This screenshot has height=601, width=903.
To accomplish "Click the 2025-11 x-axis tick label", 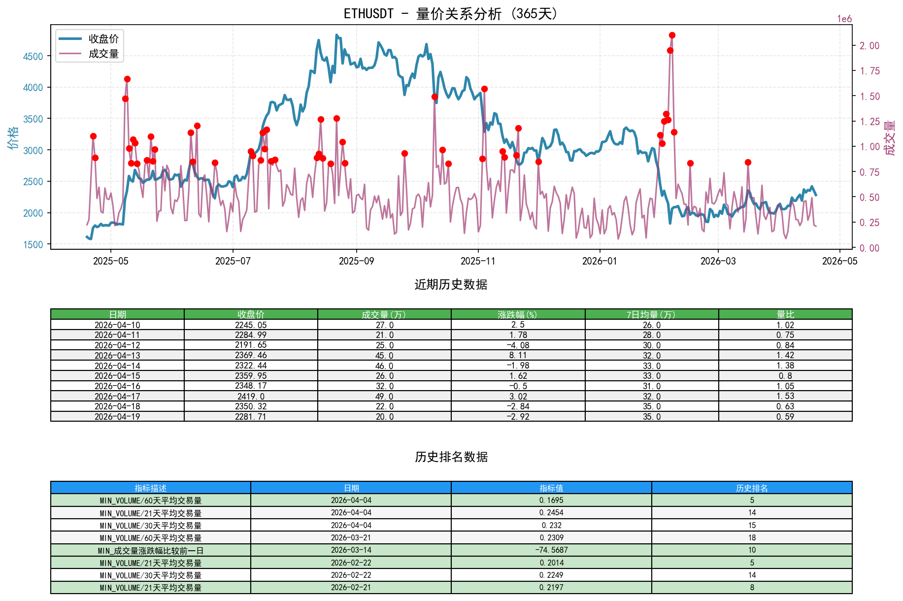I will 478,261.
